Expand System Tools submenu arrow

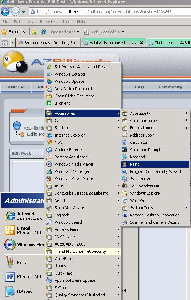pyautogui.click(x=186, y=208)
